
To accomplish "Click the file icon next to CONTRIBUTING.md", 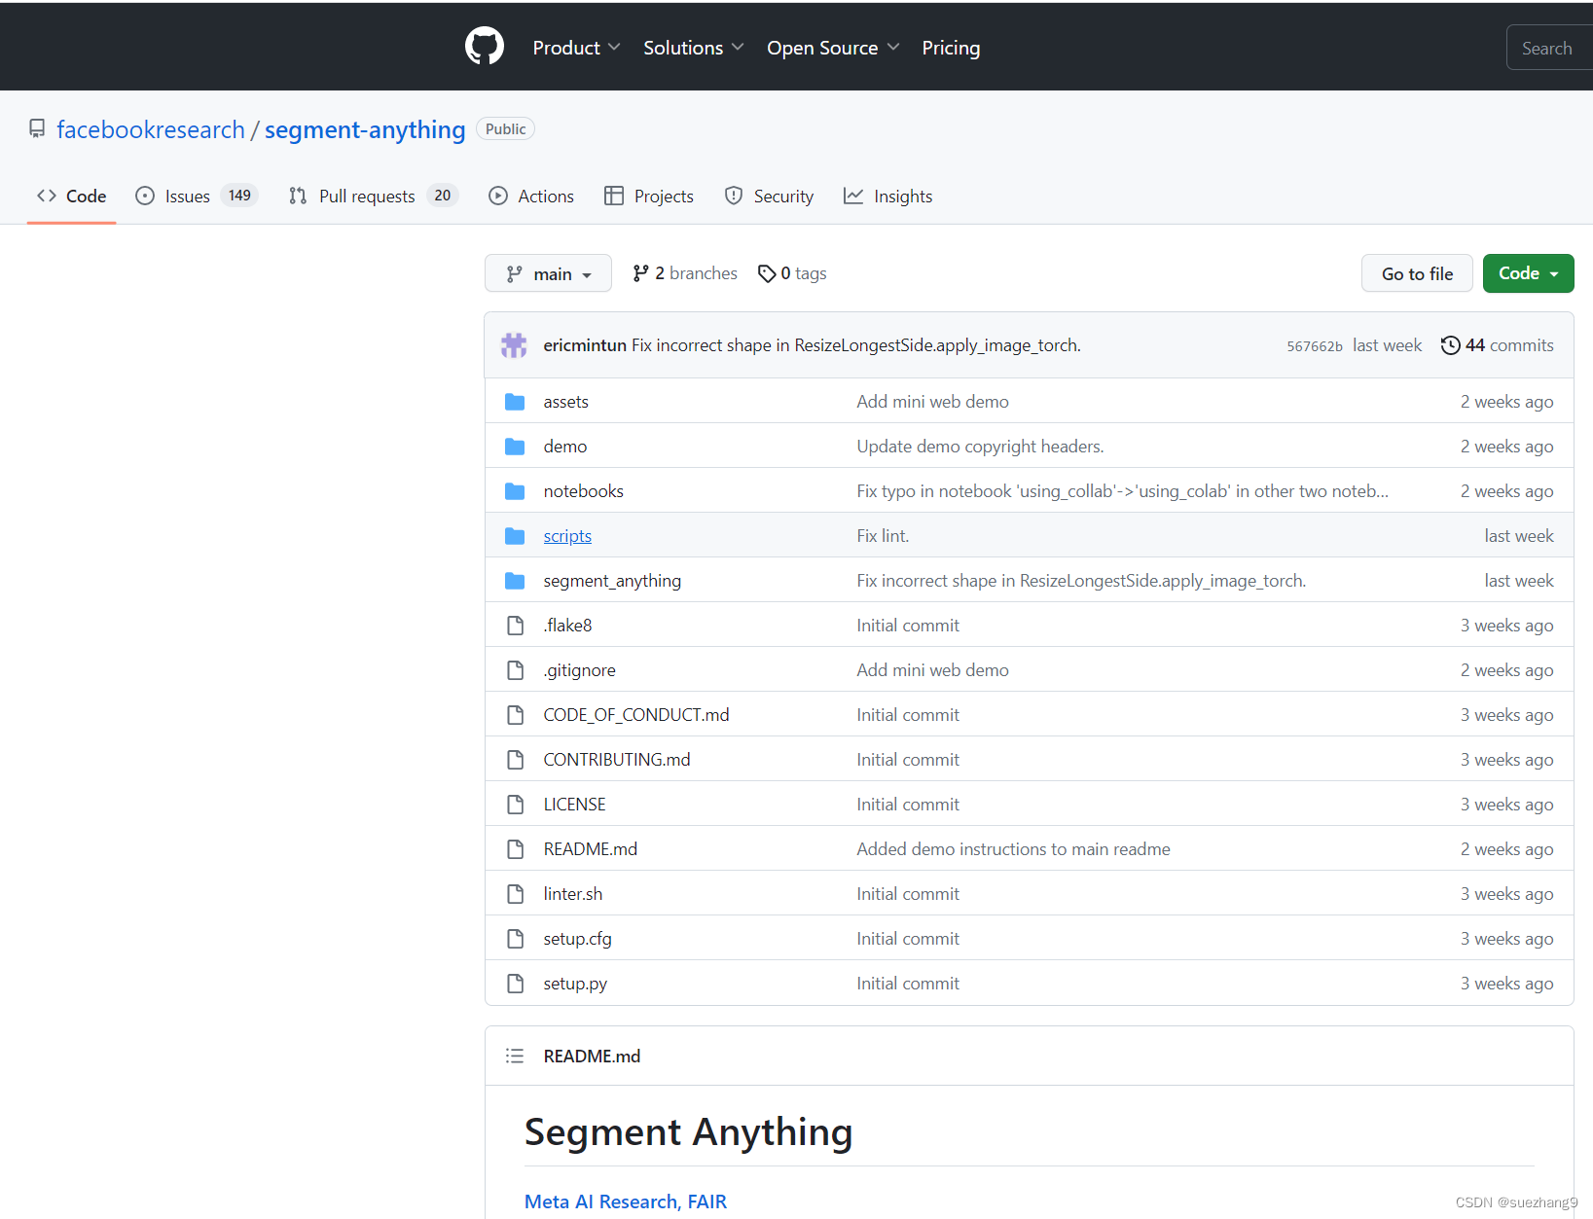I will tap(516, 760).
